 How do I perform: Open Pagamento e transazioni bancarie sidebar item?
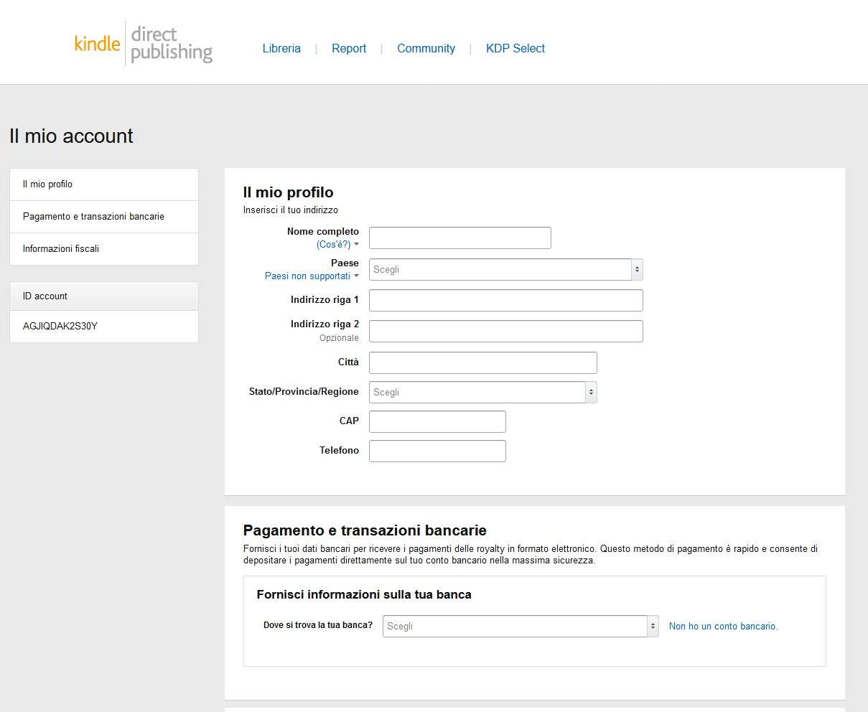93,216
